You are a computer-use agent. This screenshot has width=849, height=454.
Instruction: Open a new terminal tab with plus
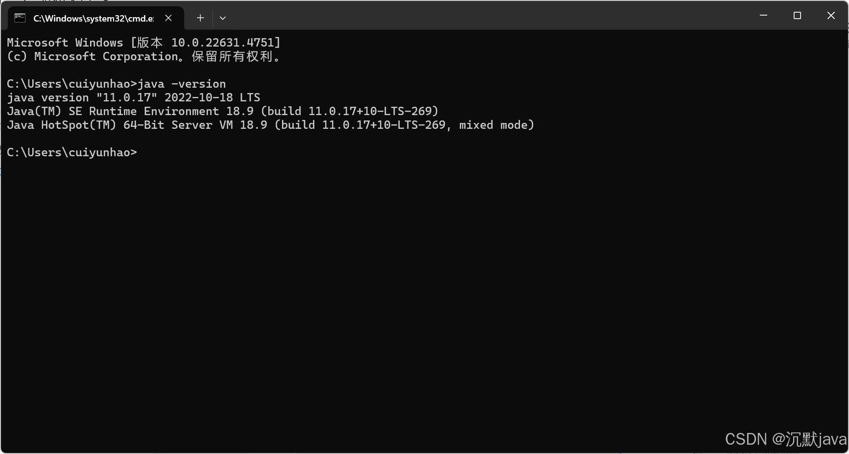(200, 18)
